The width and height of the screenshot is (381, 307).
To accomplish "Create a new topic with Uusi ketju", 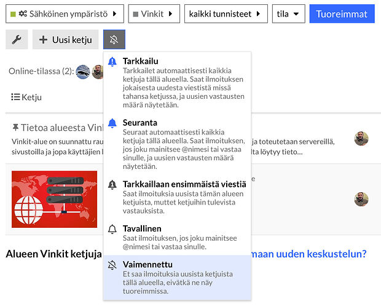I will click(65, 39).
